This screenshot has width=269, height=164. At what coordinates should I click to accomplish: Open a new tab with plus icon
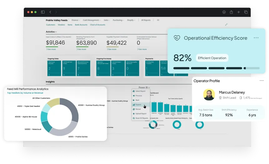[238, 12]
